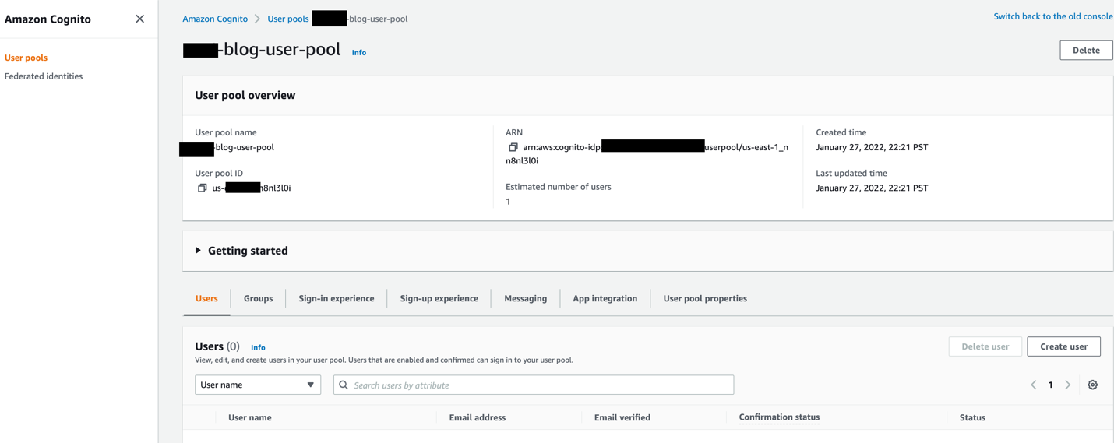Switch to the Messaging tab
The width and height of the screenshot is (1114, 443).
pos(525,298)
